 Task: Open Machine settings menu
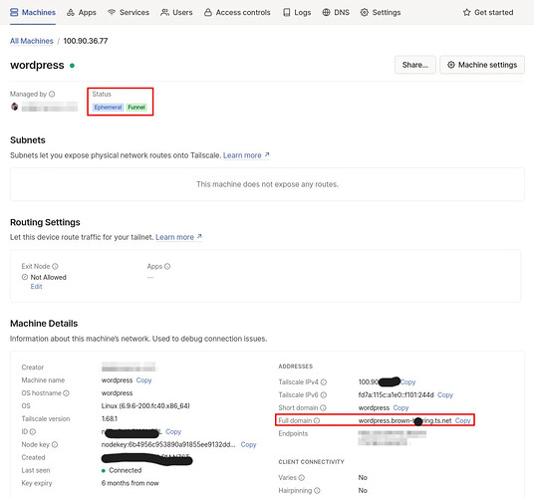pyautogui.click(x=482, y=65)
